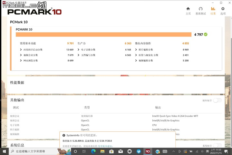Open the network Wi-Fi tray icon
The width and height of the screenshot is (232, 155).
coord(197,151)
